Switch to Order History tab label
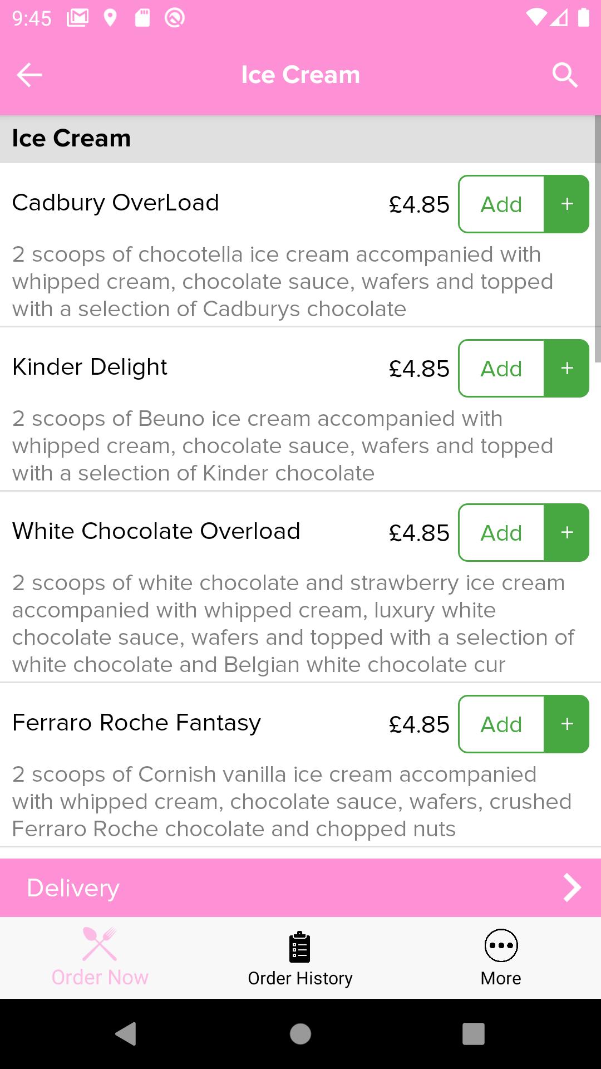The image size is (601, 1069). pyautogui.click(x=300, y=978)
